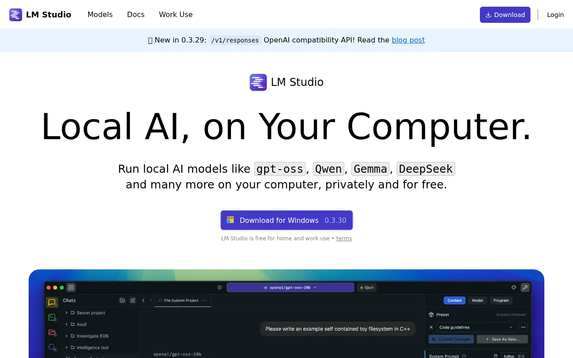Open the openai/gpt-oss-20b model selector dropdown

pos(290,287)
